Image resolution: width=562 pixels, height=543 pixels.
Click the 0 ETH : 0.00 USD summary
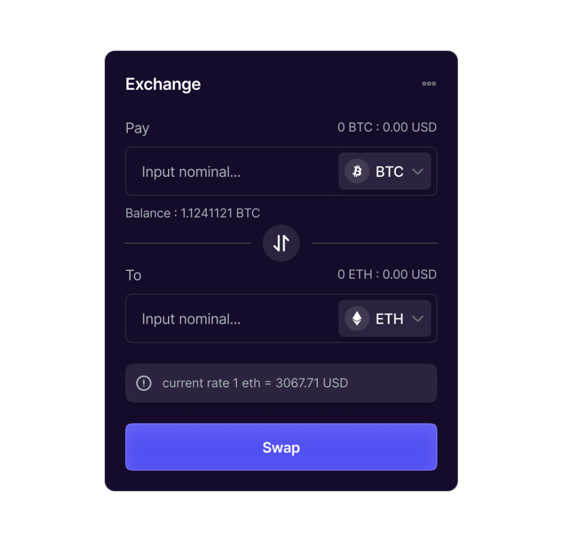(387, 274)
